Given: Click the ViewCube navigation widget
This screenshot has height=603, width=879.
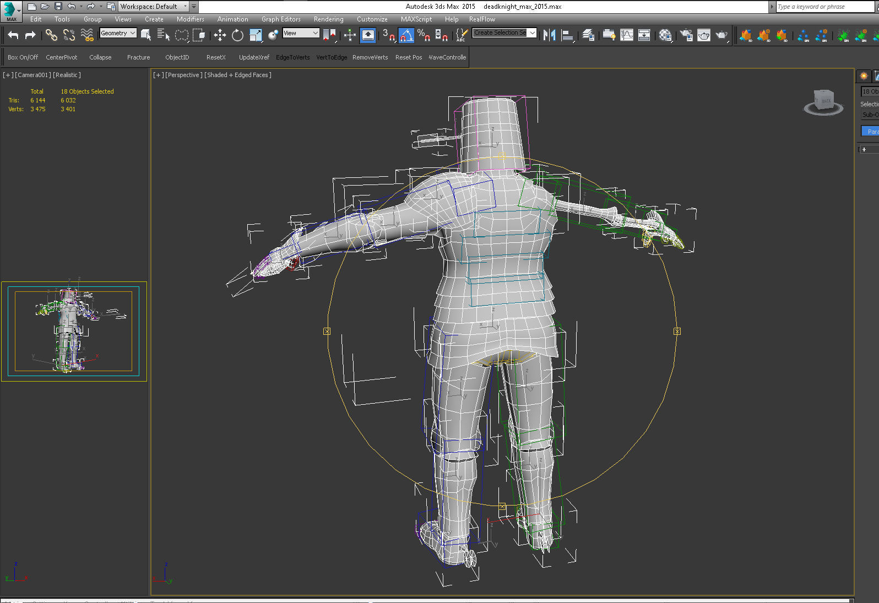Looking at the screenshot, I should coord(823,102).
